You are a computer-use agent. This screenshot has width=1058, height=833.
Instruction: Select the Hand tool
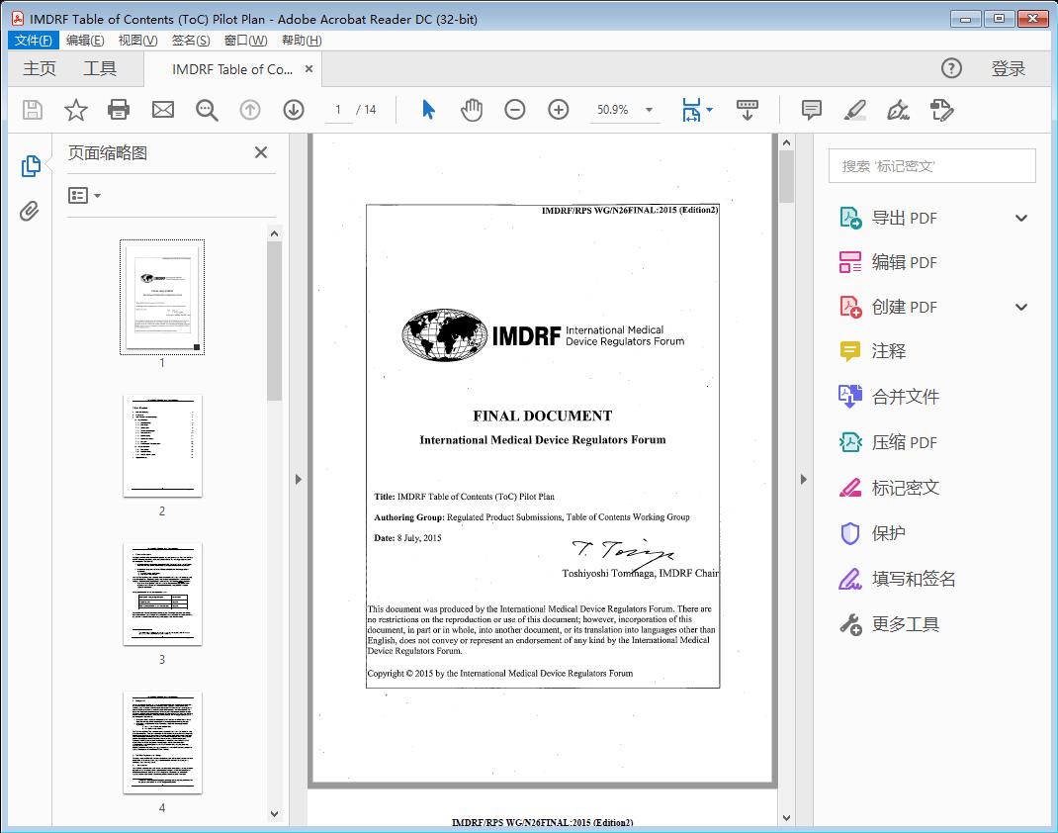pyautogui.click(x=472, y=109)
